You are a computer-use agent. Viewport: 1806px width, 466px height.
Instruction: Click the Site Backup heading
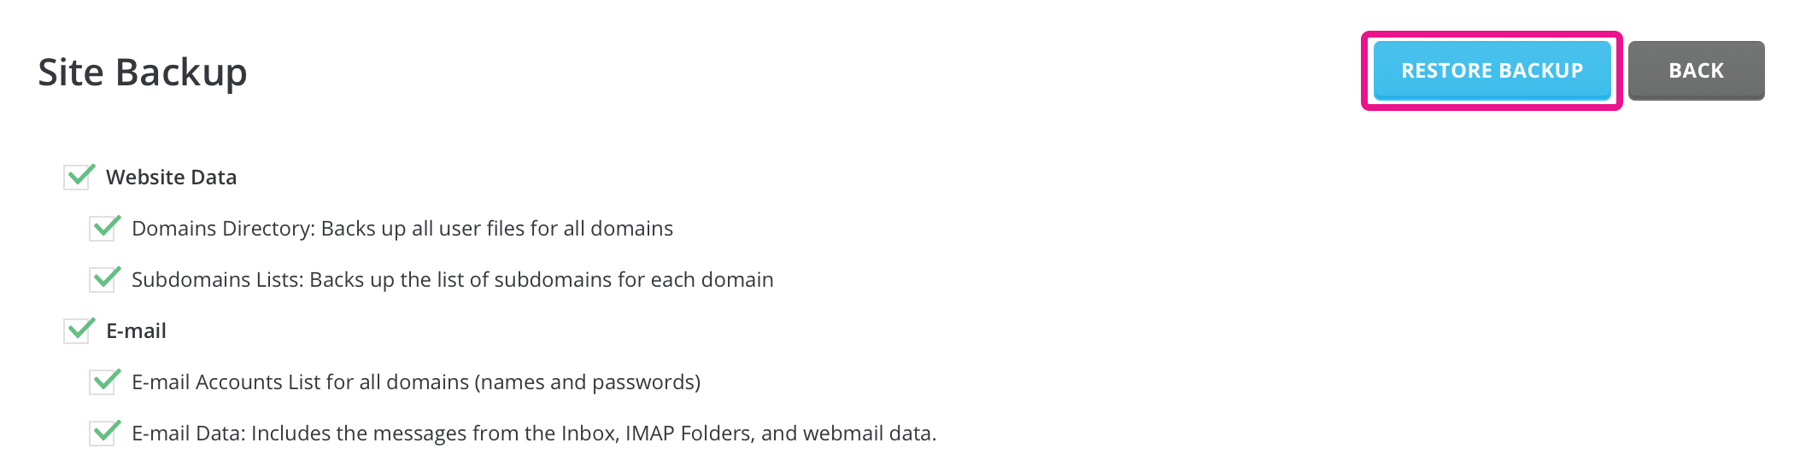[143, 73]
